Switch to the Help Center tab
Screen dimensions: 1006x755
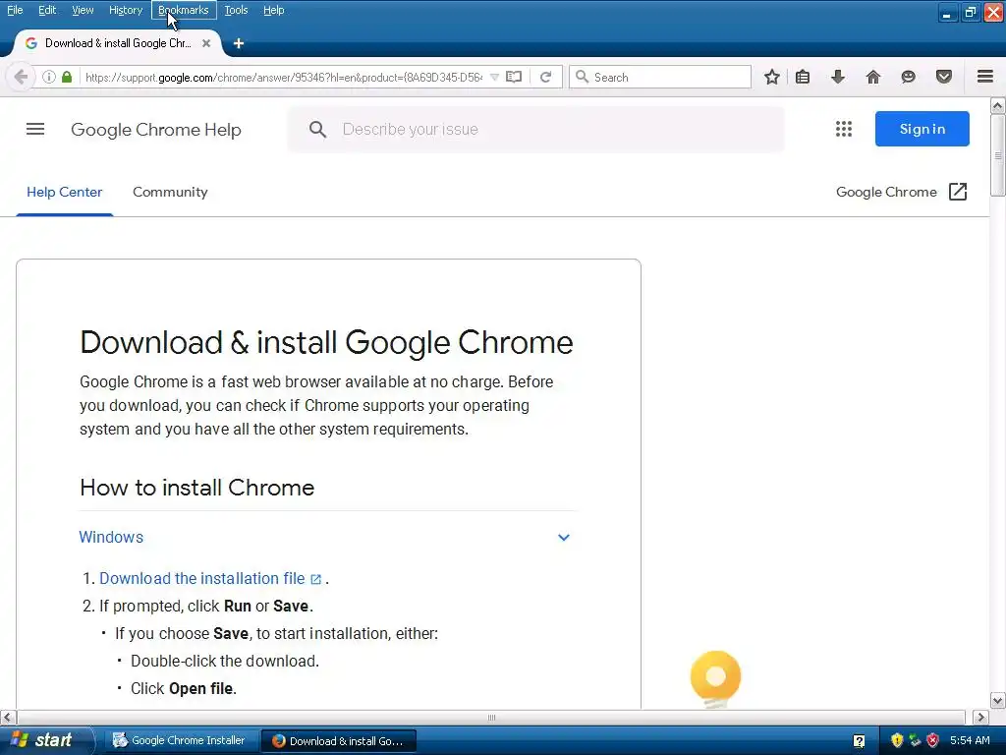point(64,192)
